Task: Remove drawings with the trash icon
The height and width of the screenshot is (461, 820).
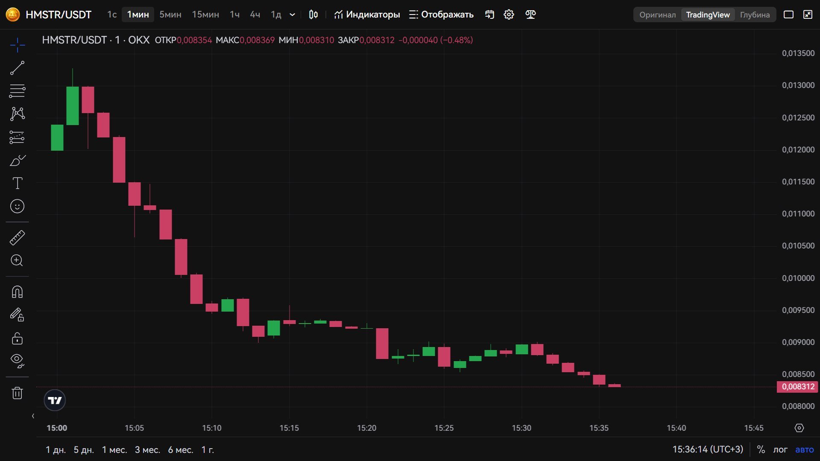Action: (18, 393)
